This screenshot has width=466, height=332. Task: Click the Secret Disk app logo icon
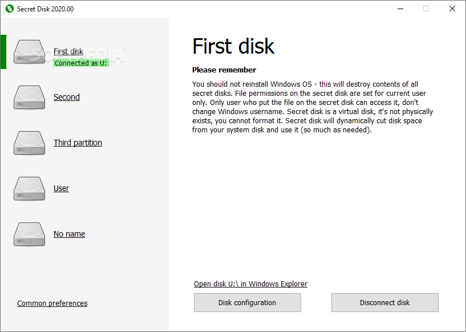10,9
